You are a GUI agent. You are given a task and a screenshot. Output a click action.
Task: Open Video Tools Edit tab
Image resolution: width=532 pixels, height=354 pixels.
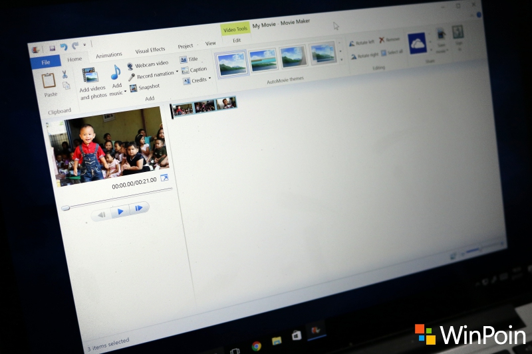(237, 41)
